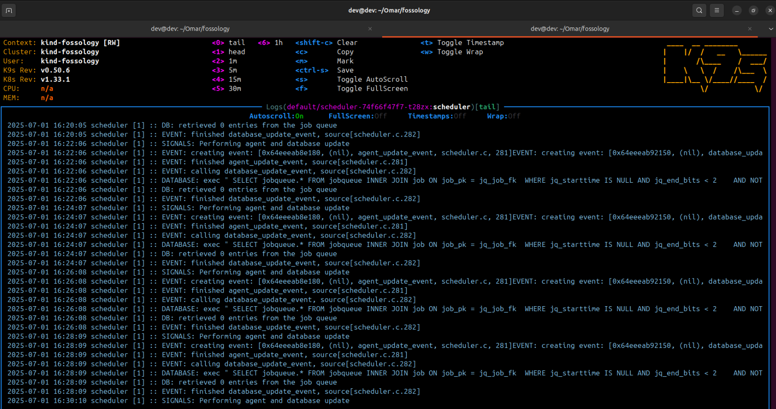The image size is (776, 409).
Task: Click the 16:24:07 DATABASE exec SELECT line
Action: click(x=385, y=245)
